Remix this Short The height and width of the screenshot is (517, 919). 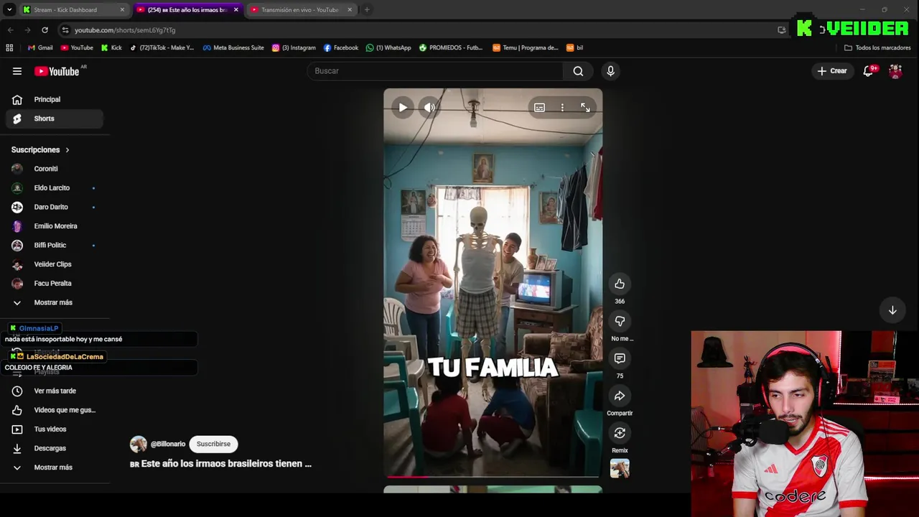click(620, 433)
